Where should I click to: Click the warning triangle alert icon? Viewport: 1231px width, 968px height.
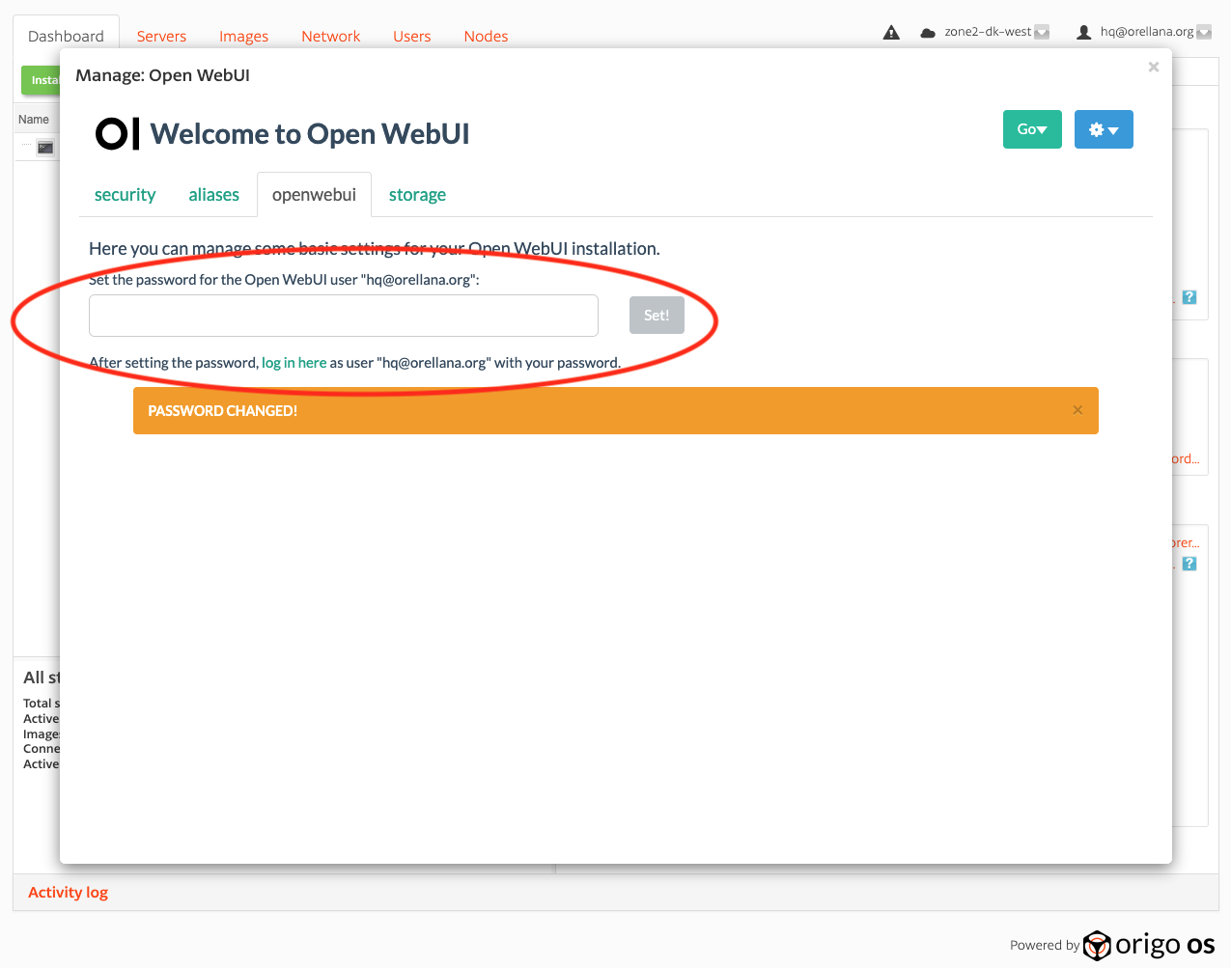pyautogui.click(x=891, y=33)
